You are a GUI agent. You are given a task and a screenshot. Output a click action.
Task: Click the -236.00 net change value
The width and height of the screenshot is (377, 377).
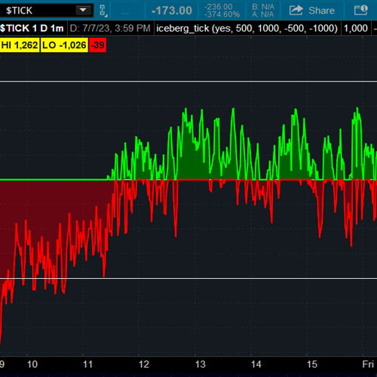click(219, 7)
